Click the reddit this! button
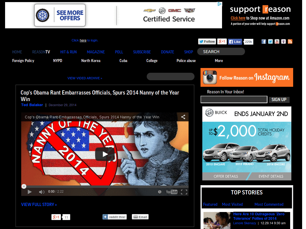Screen dimensions: 306x229 (x=114, y=217)
